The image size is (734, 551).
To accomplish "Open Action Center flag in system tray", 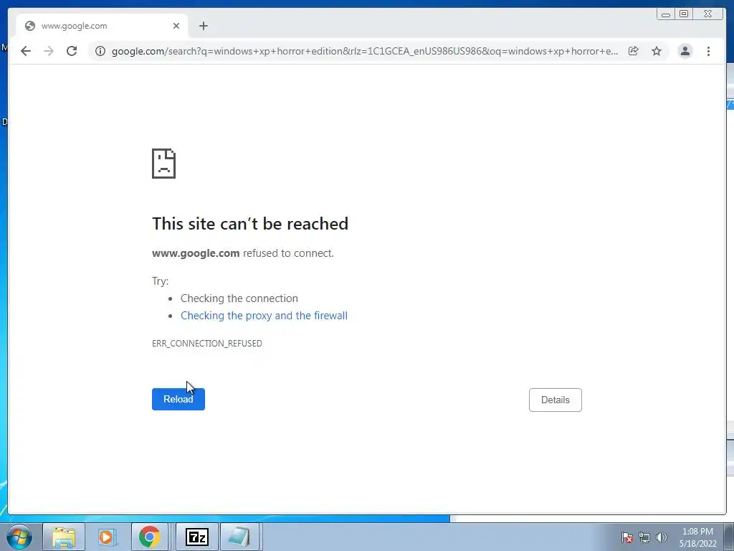I will (x=627, y=537).
